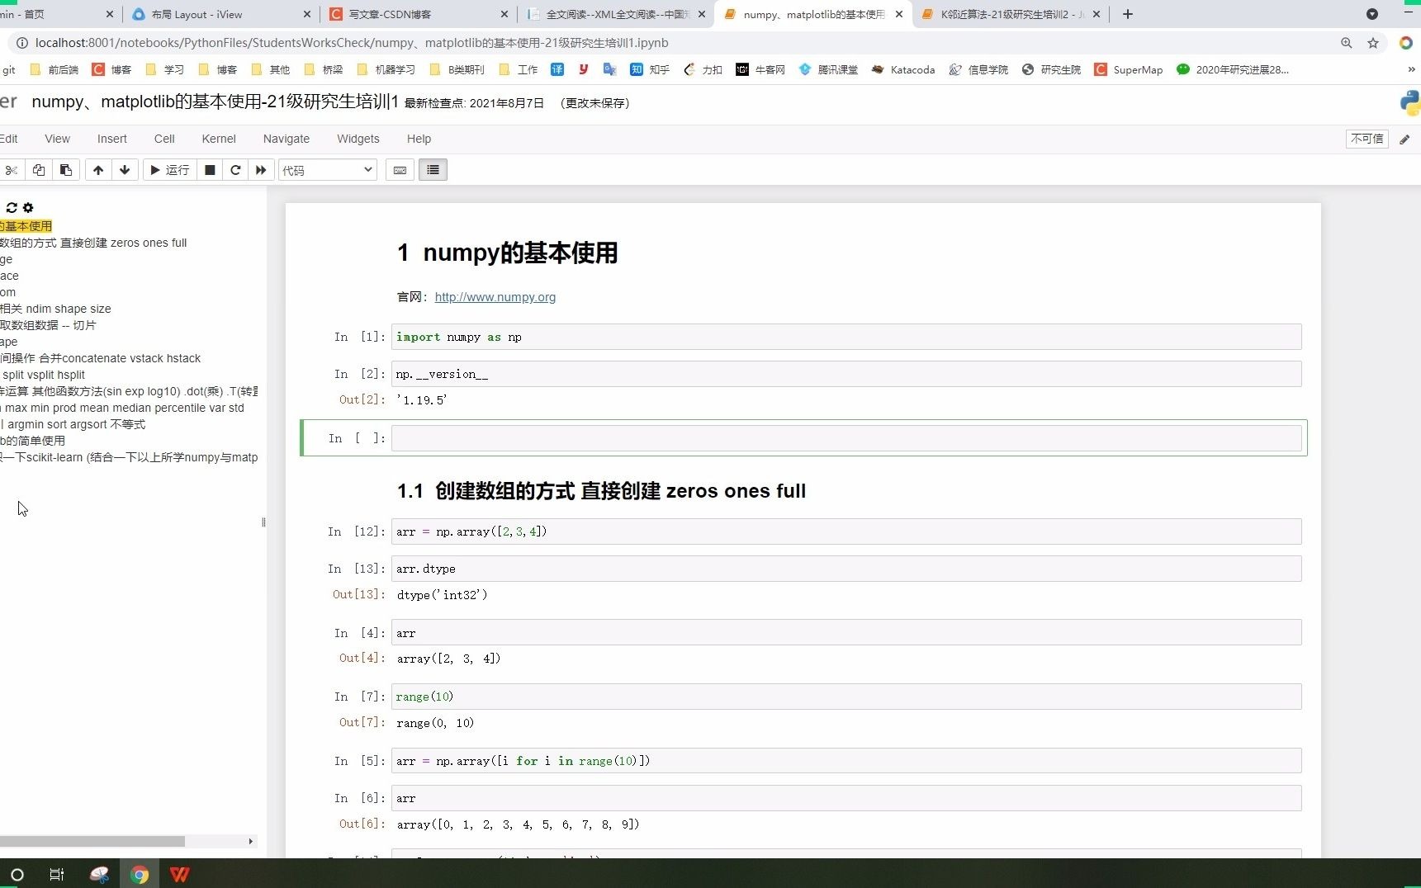Open the SuperMap bookmark
The width and height of the screenshot is (1421, 888).
click(x=1129, y=69)
